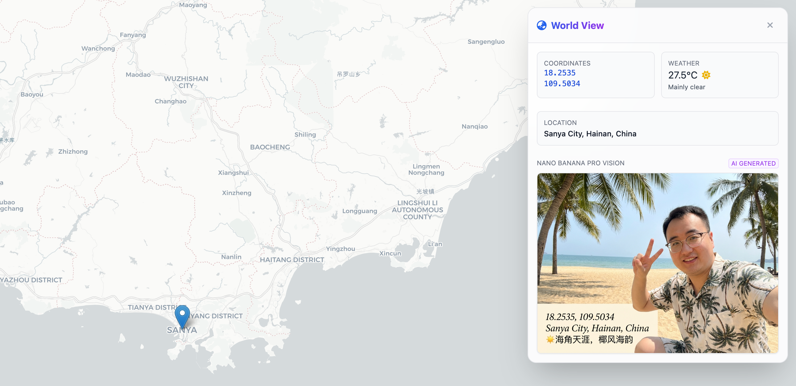Click the NANO BANANA PRO VISION heading

click(x=580, y=163)
